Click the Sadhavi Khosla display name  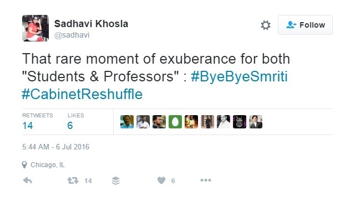pyautogui.click(x=91, y=24)
